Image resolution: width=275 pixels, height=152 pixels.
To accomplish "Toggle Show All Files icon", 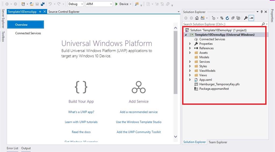I will tap(238, 18).
